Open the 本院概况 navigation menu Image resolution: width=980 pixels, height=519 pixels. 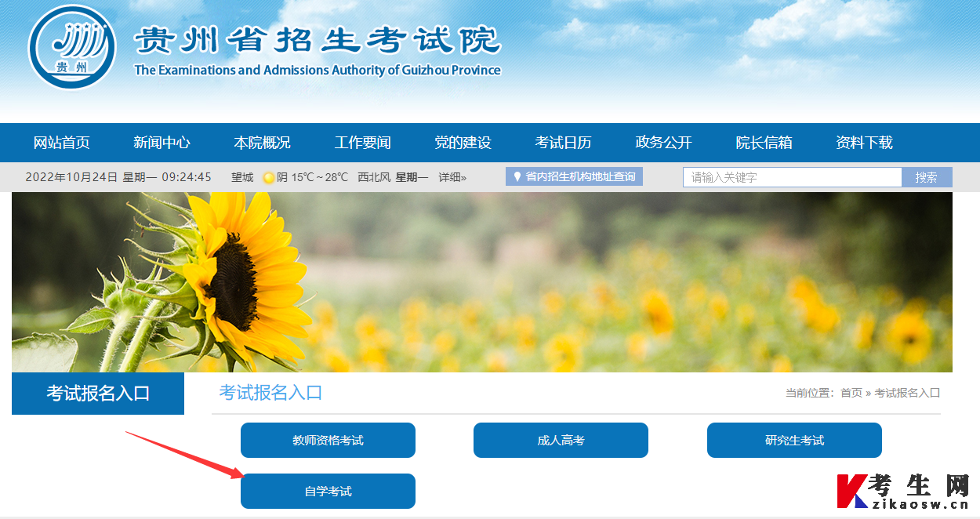tap(262, 142)
